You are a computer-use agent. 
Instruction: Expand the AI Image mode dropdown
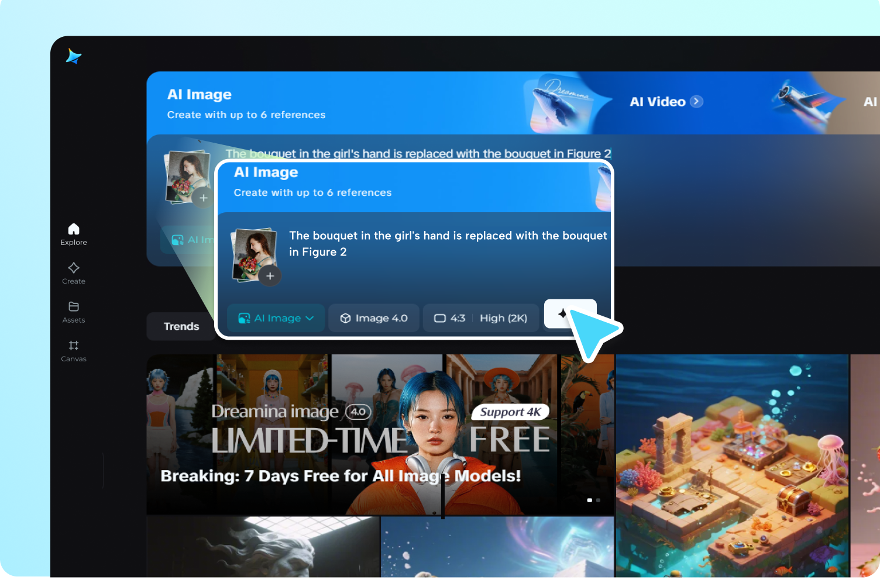(x=276, y=318)
